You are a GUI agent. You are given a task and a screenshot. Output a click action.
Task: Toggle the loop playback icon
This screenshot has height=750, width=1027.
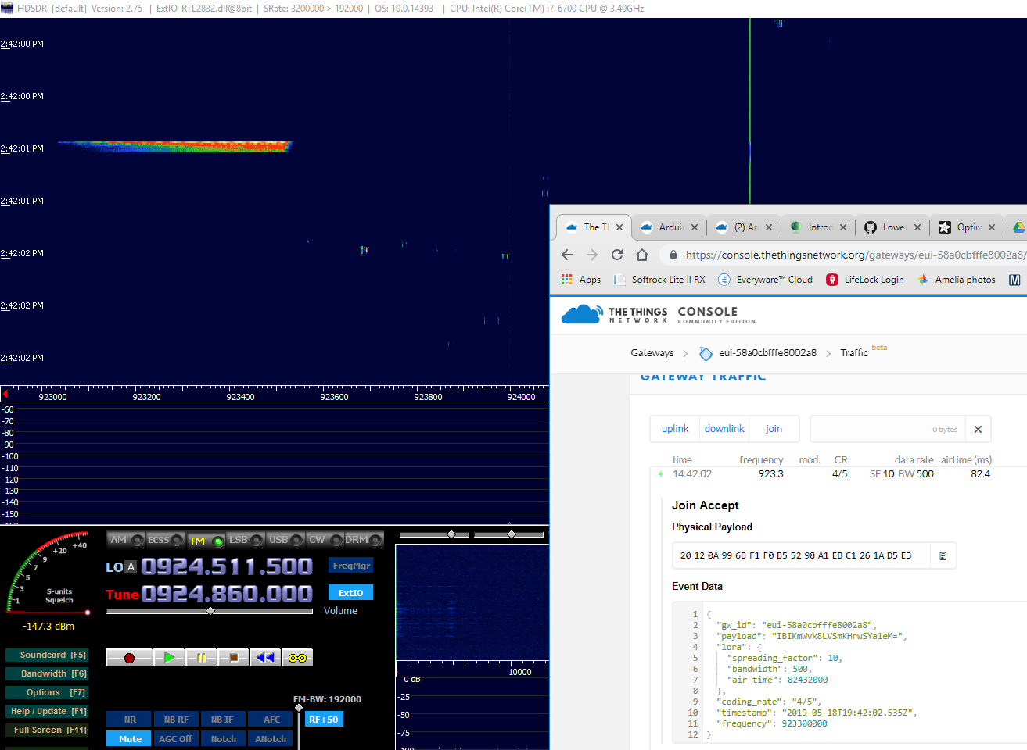pos(297,658)
